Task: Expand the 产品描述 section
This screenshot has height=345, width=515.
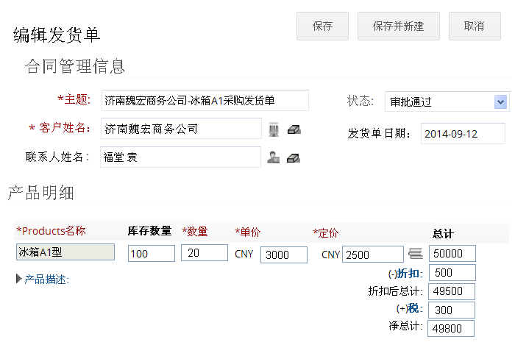Action: 43,280
